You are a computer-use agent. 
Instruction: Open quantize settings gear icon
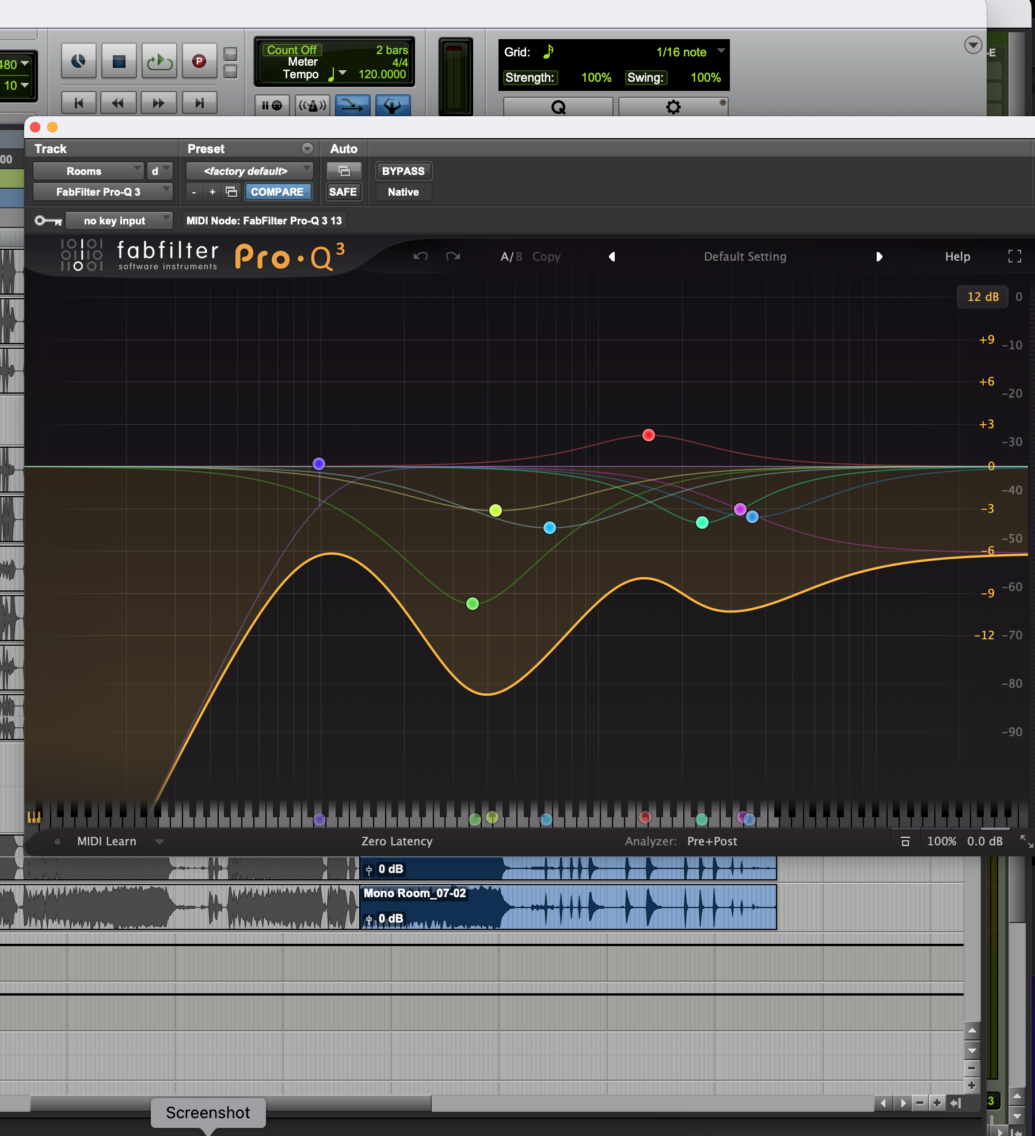[673, 107]
